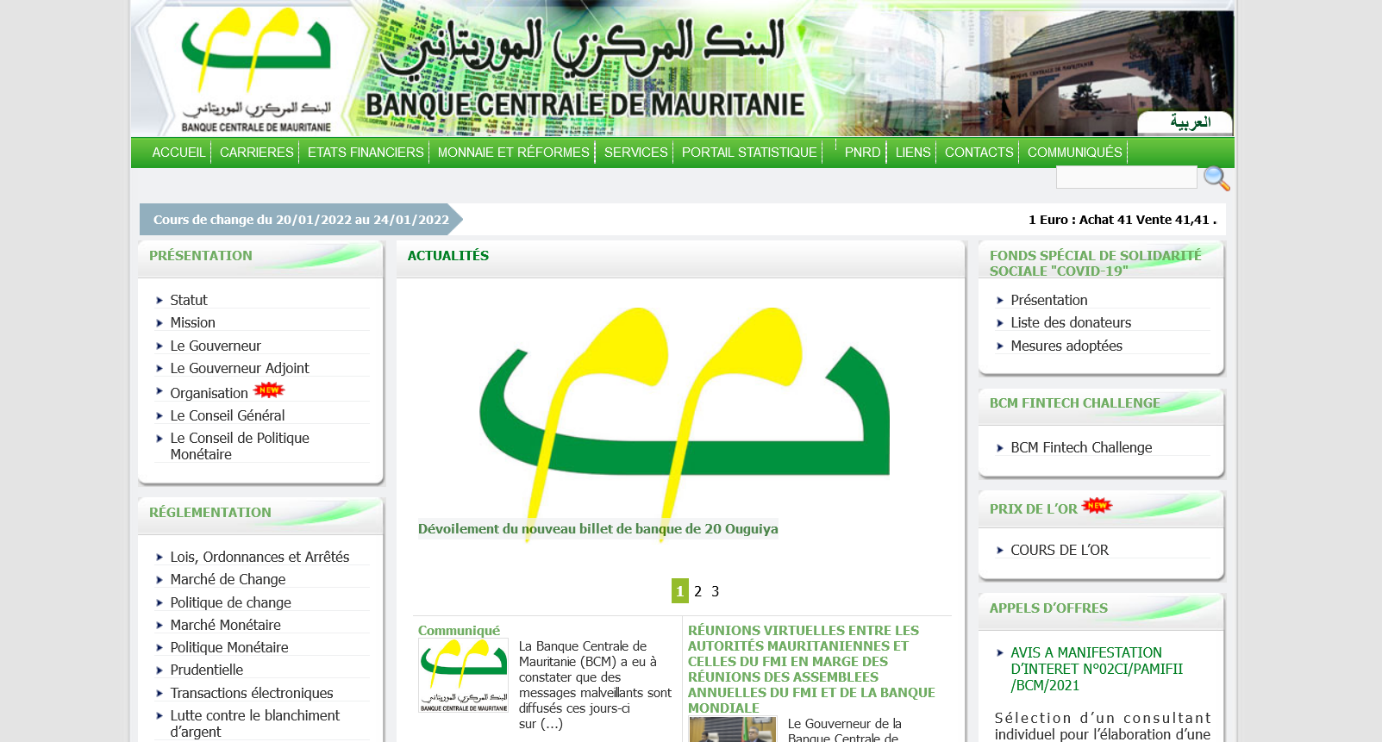
Task: Open the Le Gouverneur Adjoint link
Action: pos(239,368)
